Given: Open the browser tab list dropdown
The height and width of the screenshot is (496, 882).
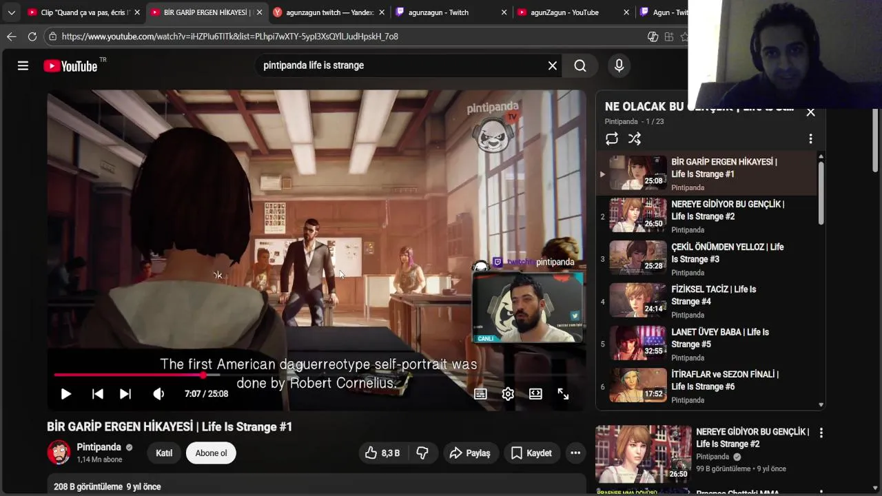Looking at the screenshot, I should coord(11,12).
